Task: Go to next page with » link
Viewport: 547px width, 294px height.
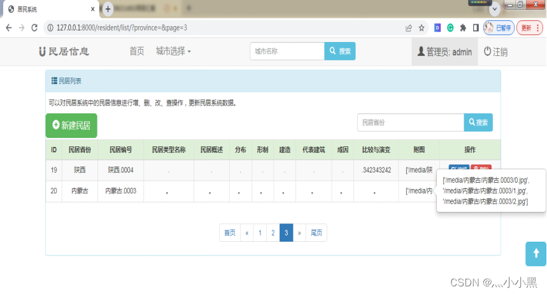Action: tap(299, 233)
